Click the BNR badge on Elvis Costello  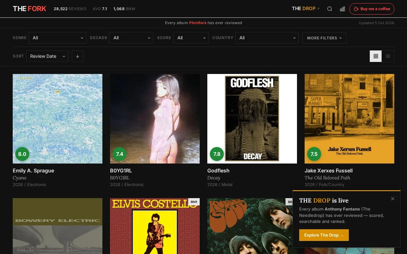194,202
